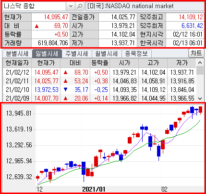Viewport: 206px width, 194px height.
Task: Click the 차트 button
Action: [196, 53]
